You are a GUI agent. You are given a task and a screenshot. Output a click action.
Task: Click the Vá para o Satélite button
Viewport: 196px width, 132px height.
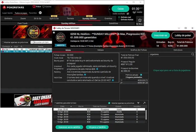click(x=97, y=127)
